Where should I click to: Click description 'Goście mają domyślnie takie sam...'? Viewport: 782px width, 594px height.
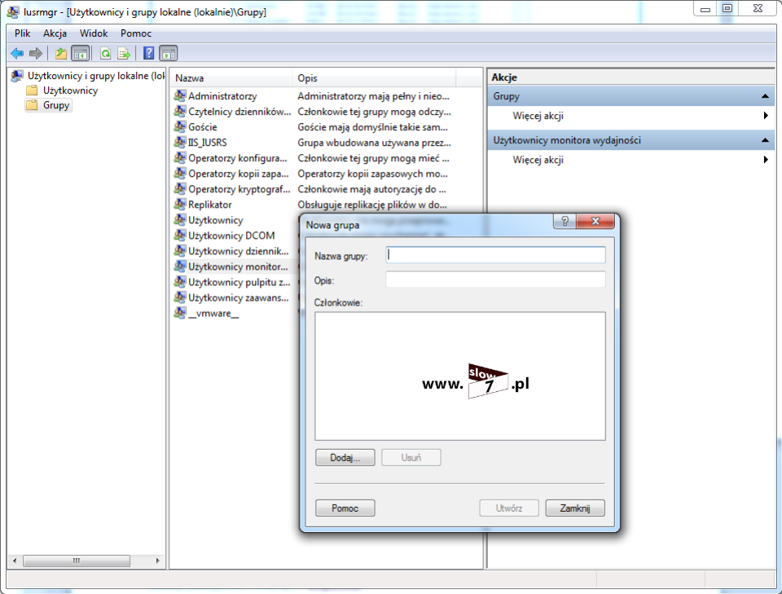point(372,126)
